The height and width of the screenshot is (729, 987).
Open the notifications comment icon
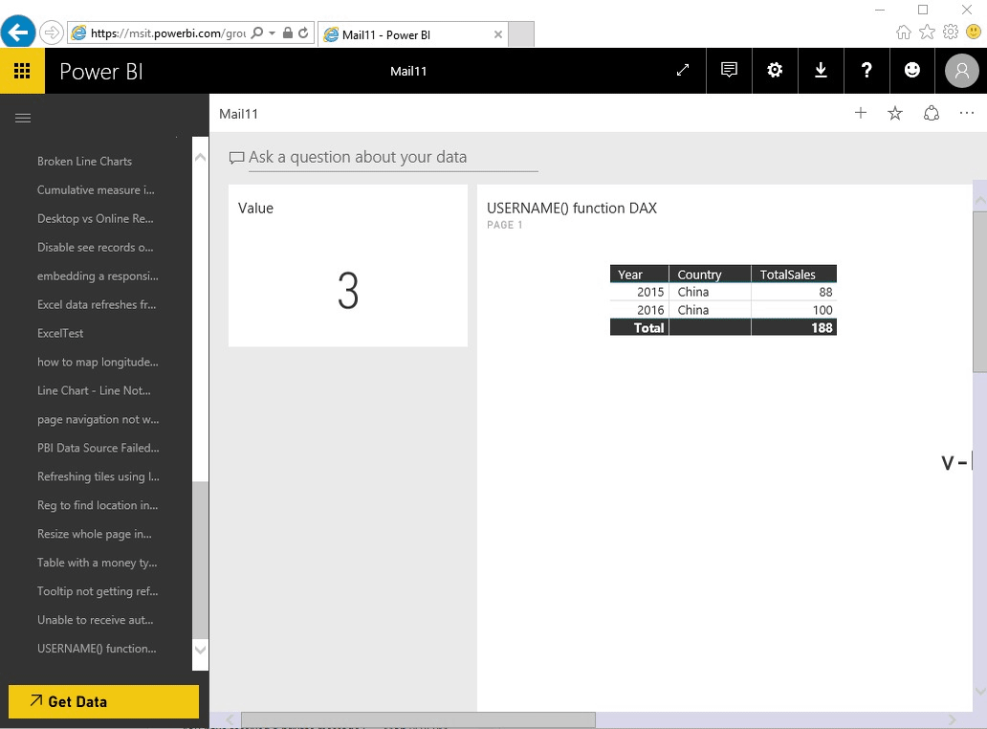coord(729,71)
